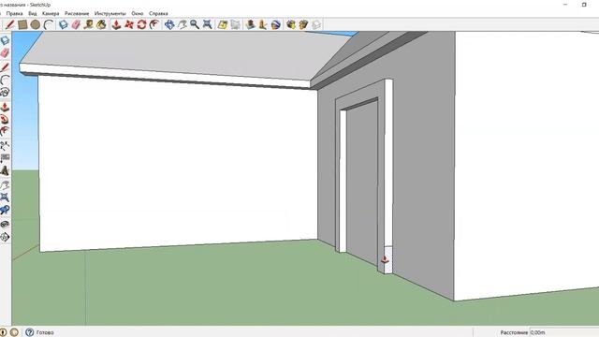
Task: Select the Line pencil tool in top toolbar
Action: point(9,25)
